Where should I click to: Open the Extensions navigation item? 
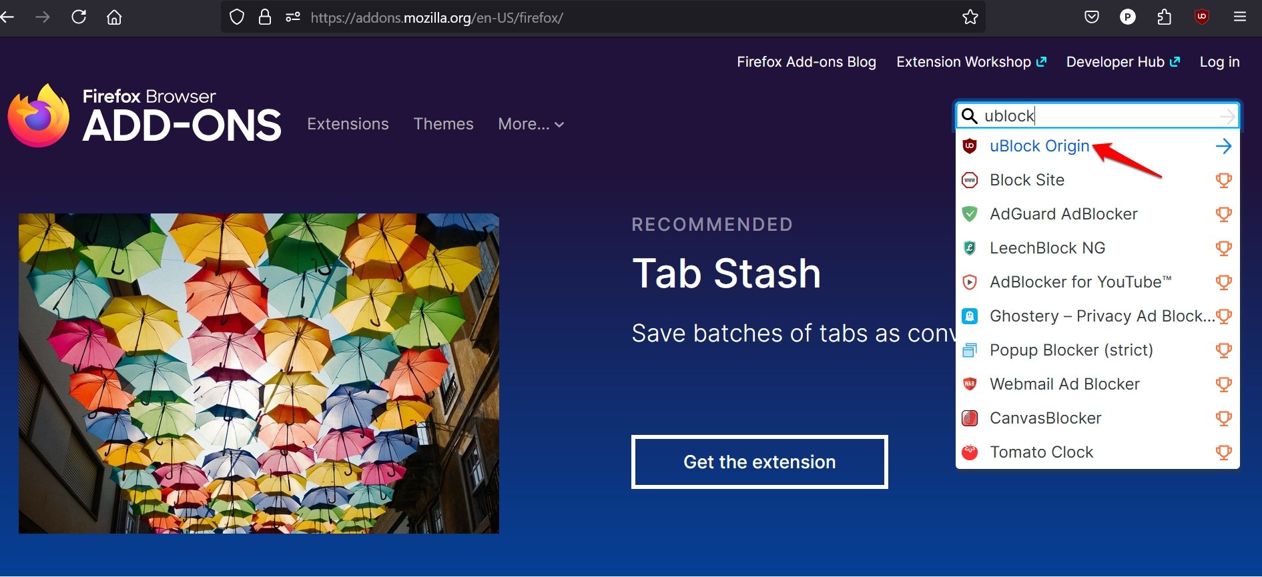pos(348,124)
